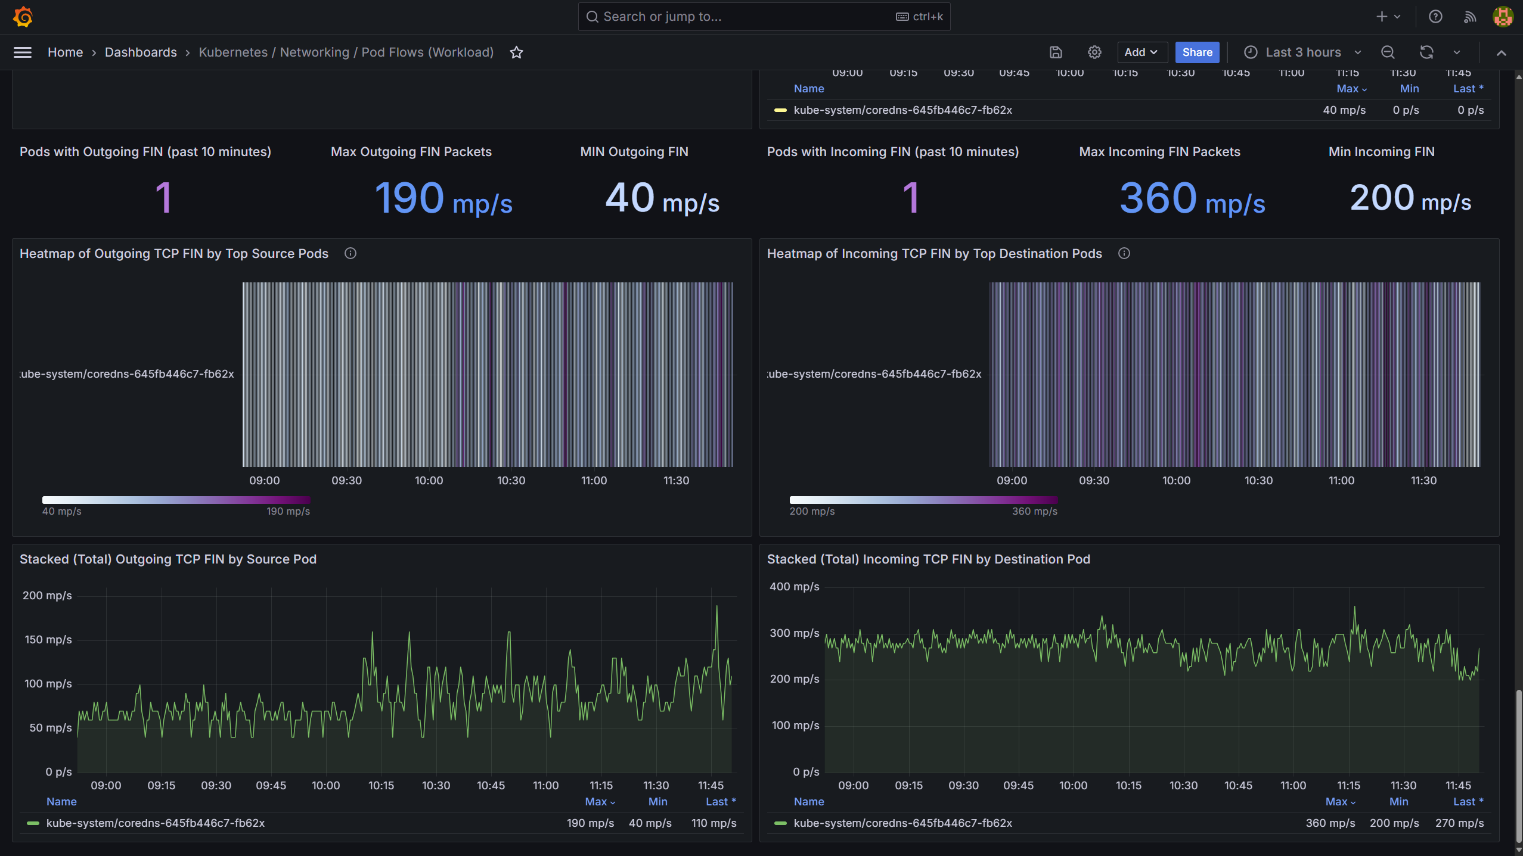Image resolution: width=1523 pixels, height=856 pixels.
Task: Open the Last 3 hours time picker
Action: (1302, 52)
